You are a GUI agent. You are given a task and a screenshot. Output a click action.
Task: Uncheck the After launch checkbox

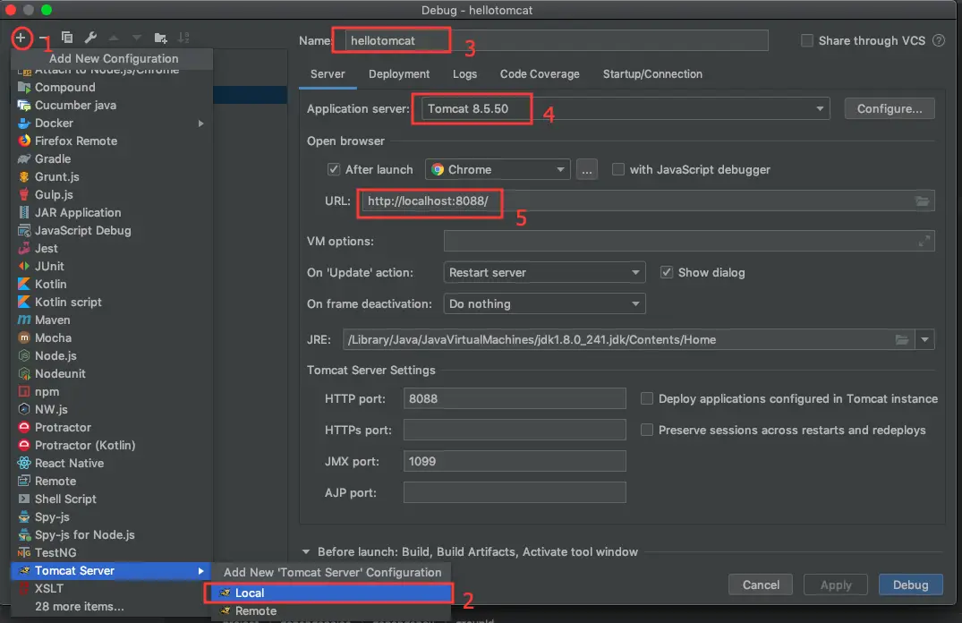pyautogui.click(x=334, y=169)
